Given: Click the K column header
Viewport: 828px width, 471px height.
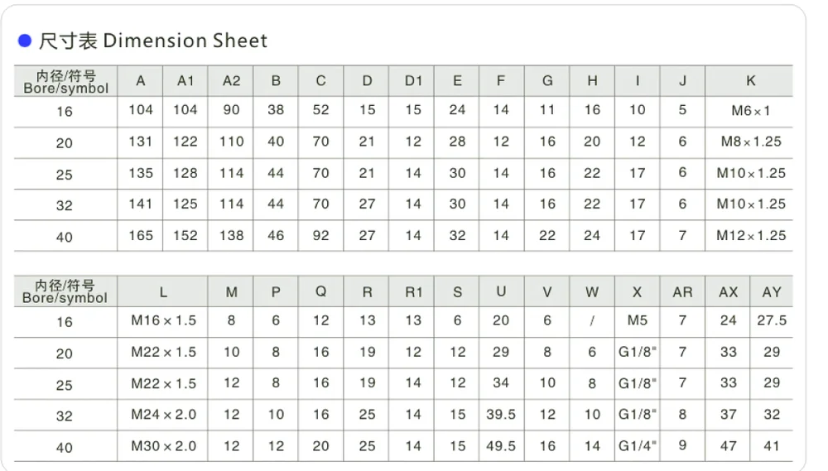Looking at the screenshot, I should [x=750, y=81].
